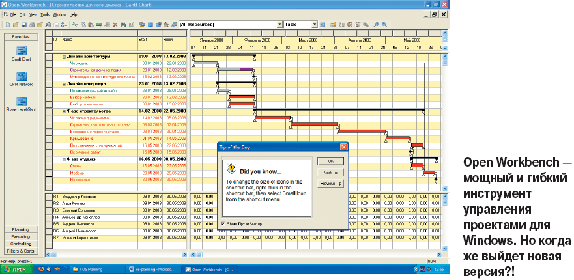Screen dimensions: 574x280
Task: Open the All Resources dropdown
Action: point(280,25)
